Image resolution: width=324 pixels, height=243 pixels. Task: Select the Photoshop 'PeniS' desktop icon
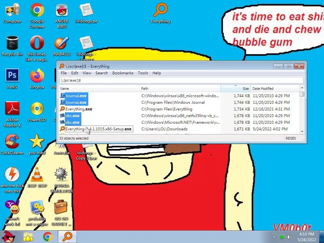[12, 79]
